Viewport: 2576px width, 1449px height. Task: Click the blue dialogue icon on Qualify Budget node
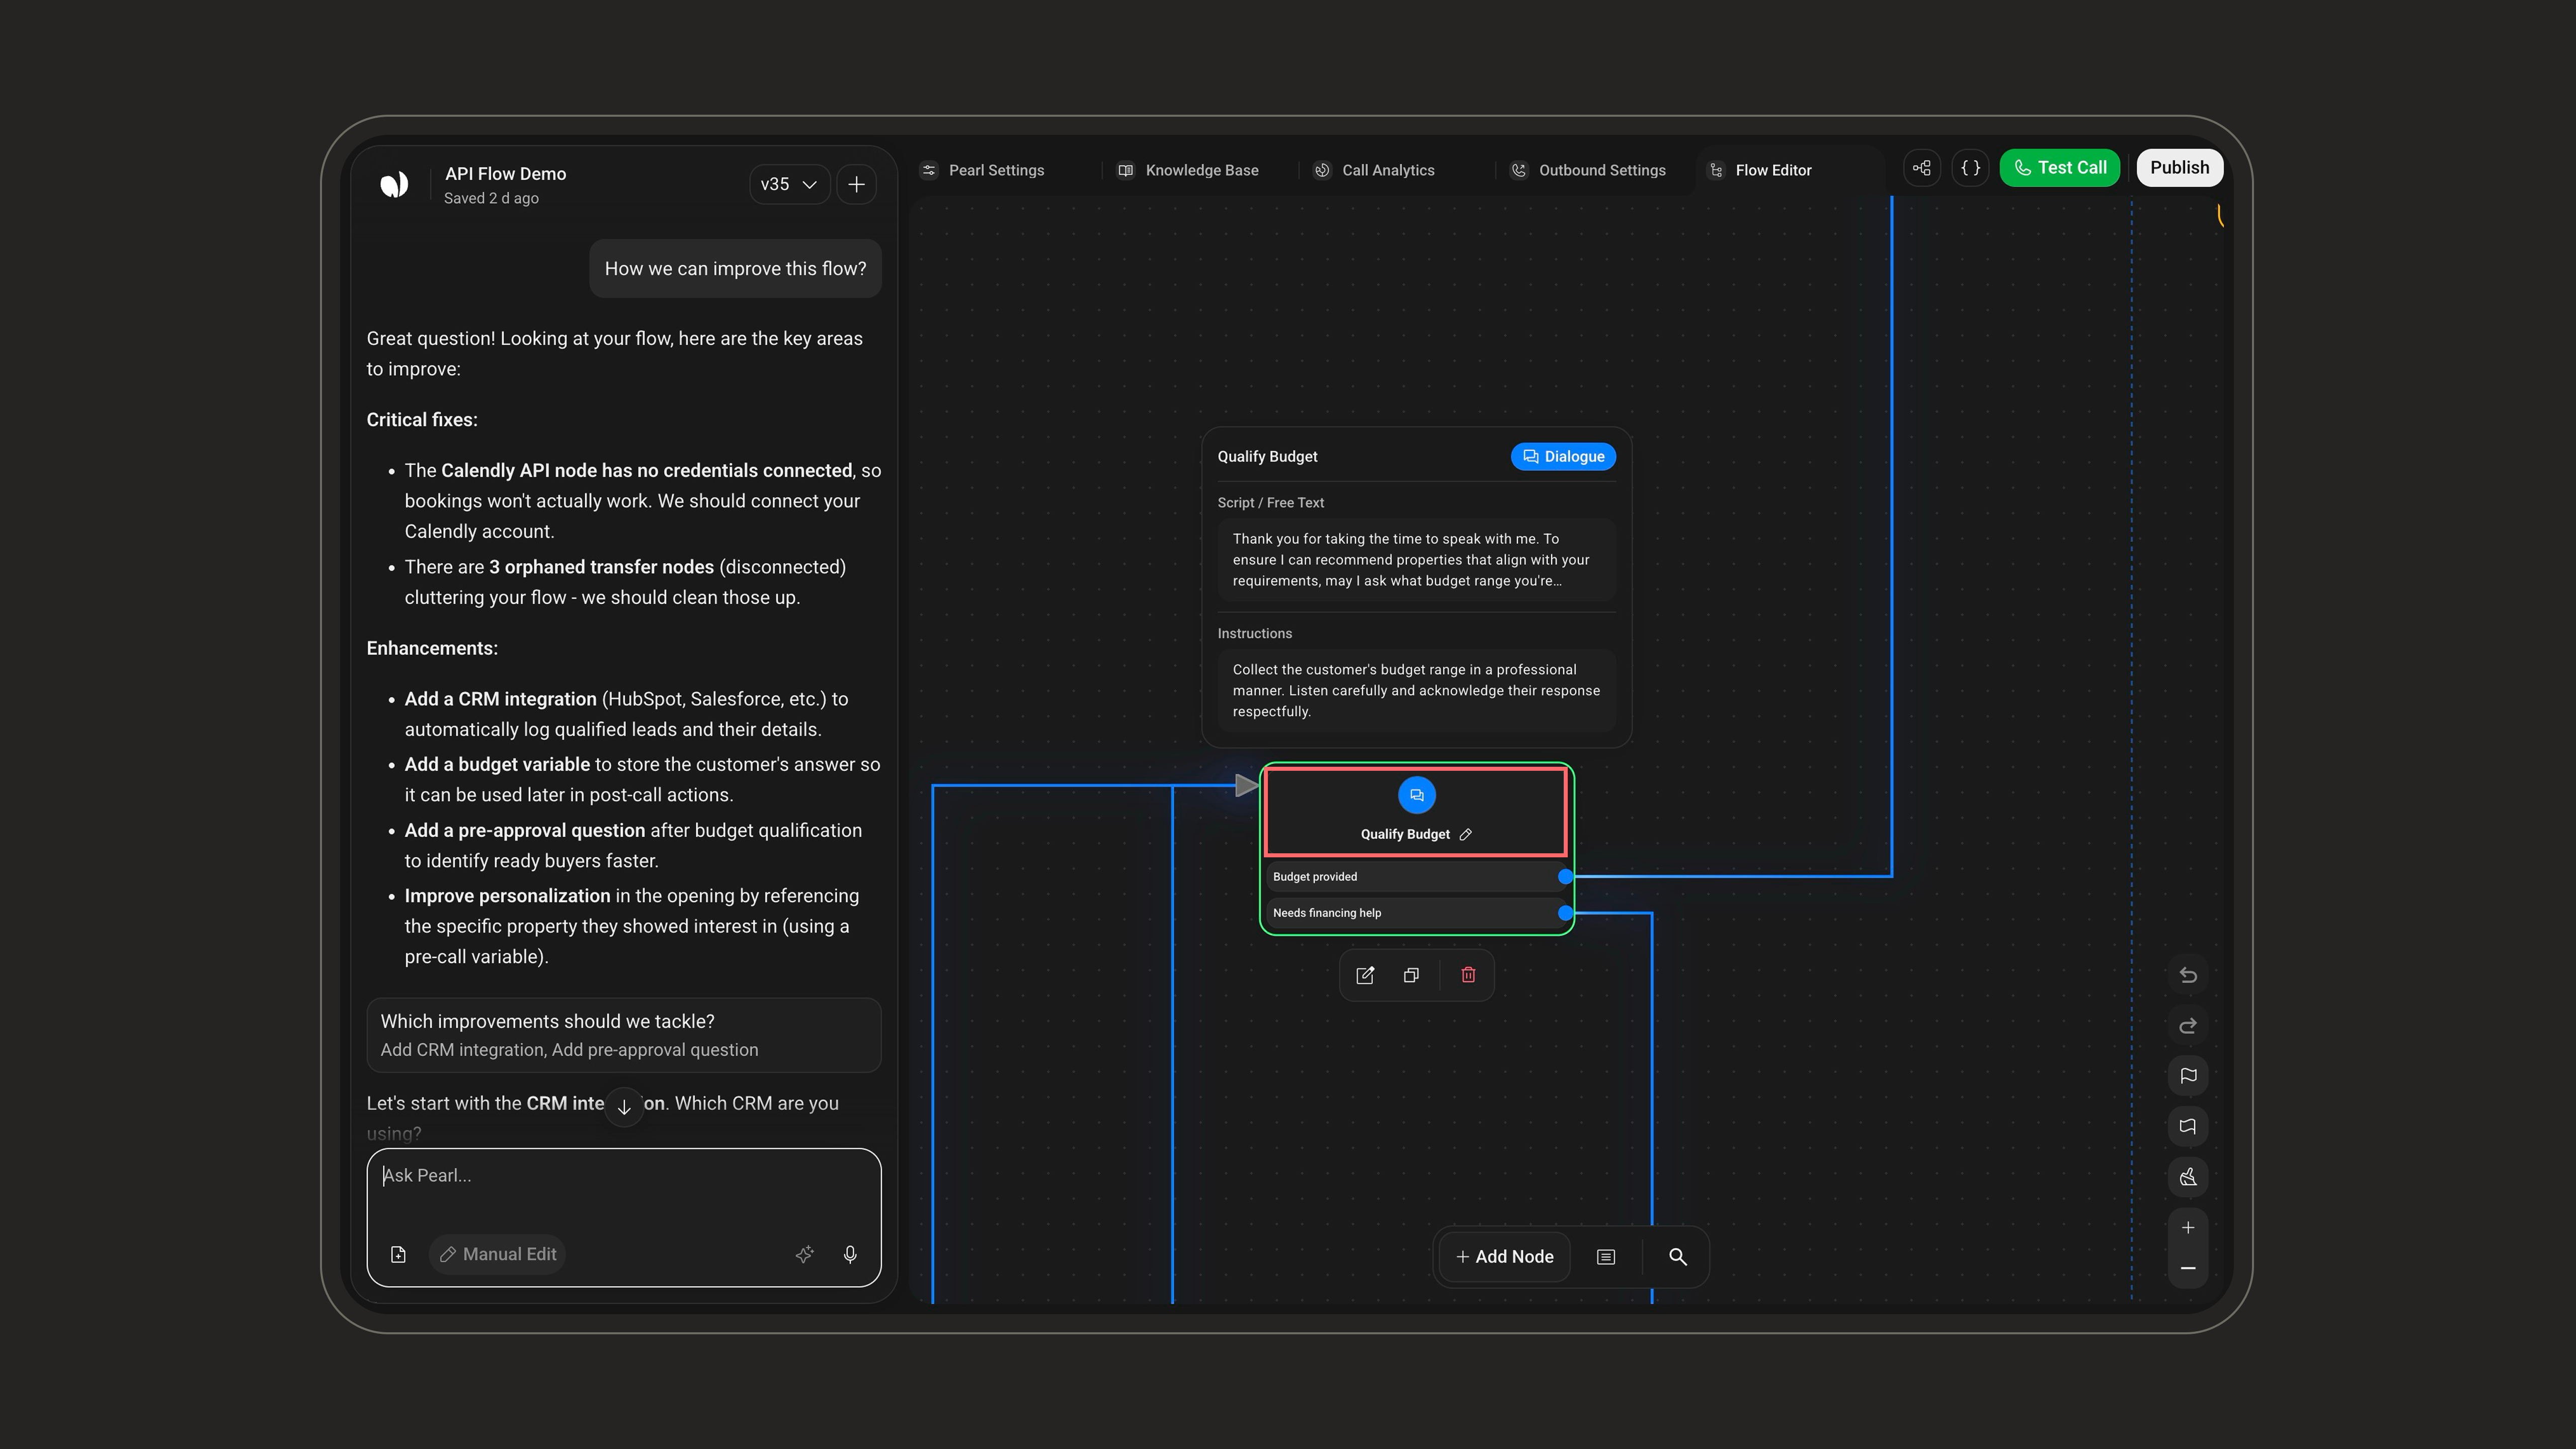click(1416, 795)
